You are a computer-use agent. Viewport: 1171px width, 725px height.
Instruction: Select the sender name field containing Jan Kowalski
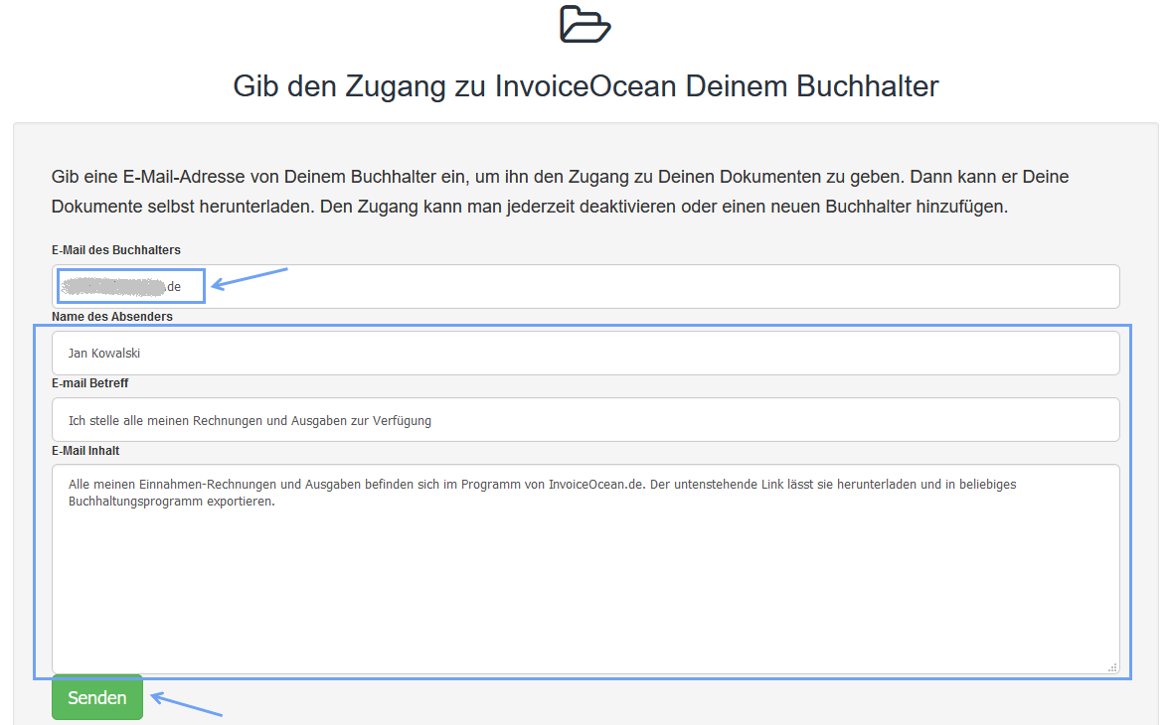click(585, 352)
